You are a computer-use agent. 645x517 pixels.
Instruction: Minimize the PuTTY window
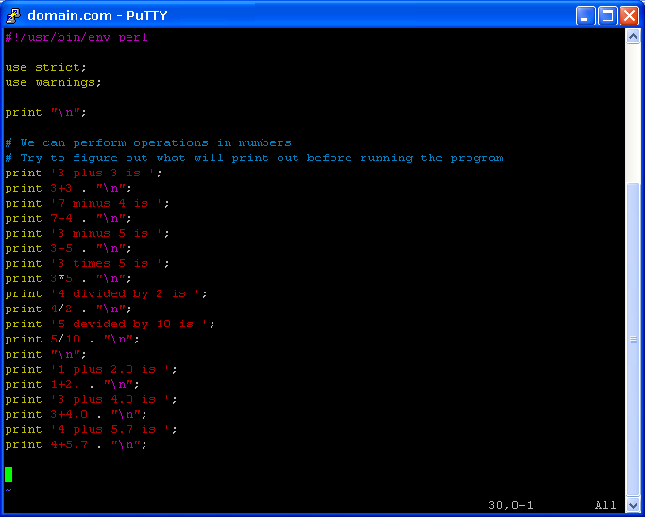pos(585,16)
